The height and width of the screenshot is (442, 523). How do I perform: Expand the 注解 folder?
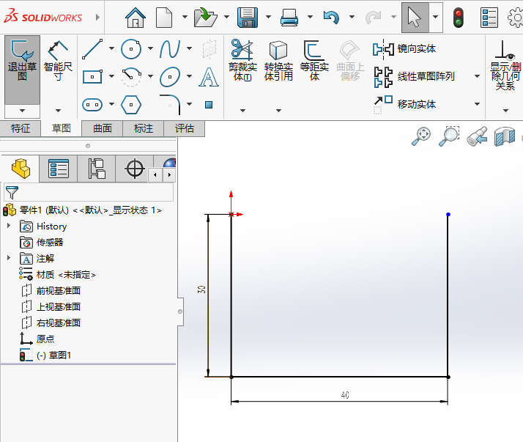coord(9,258)
